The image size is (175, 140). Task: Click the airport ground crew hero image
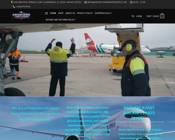click(x=87, y=60)
